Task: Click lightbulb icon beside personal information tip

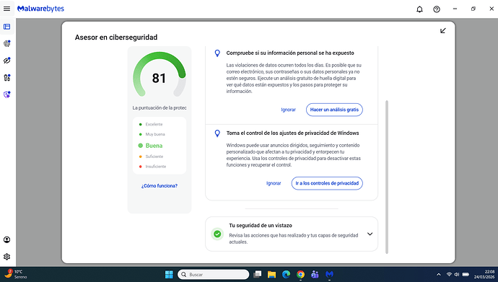Action: pos(217,53)
